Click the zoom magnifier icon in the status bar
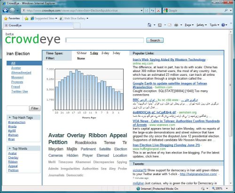 tap(213, 188)
